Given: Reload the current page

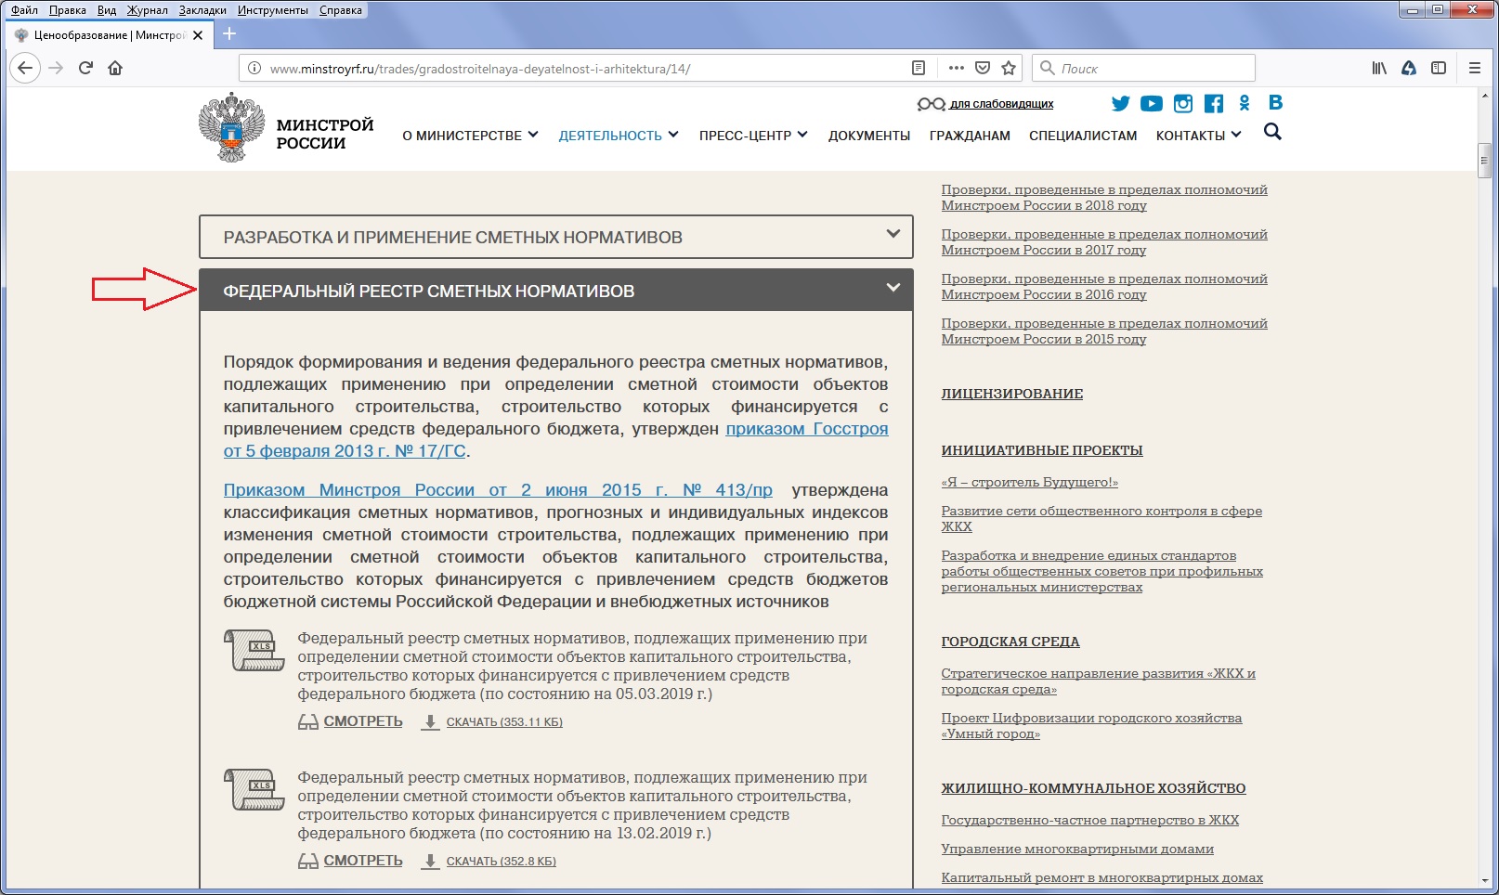Looking at the screenshot, I should tap(85, 68).
